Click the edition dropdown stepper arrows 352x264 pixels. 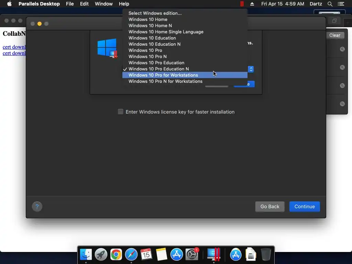coord(251,69)
